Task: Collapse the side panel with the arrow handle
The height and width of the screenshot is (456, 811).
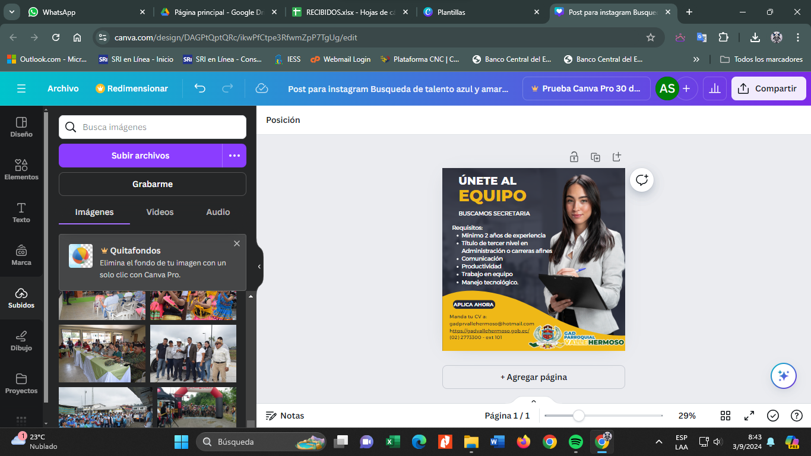Action: pos(259,267)
